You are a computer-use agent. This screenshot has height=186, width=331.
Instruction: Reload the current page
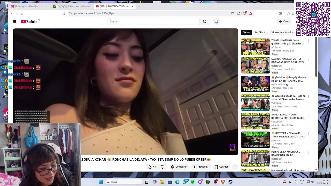click(x=22, y=13)
